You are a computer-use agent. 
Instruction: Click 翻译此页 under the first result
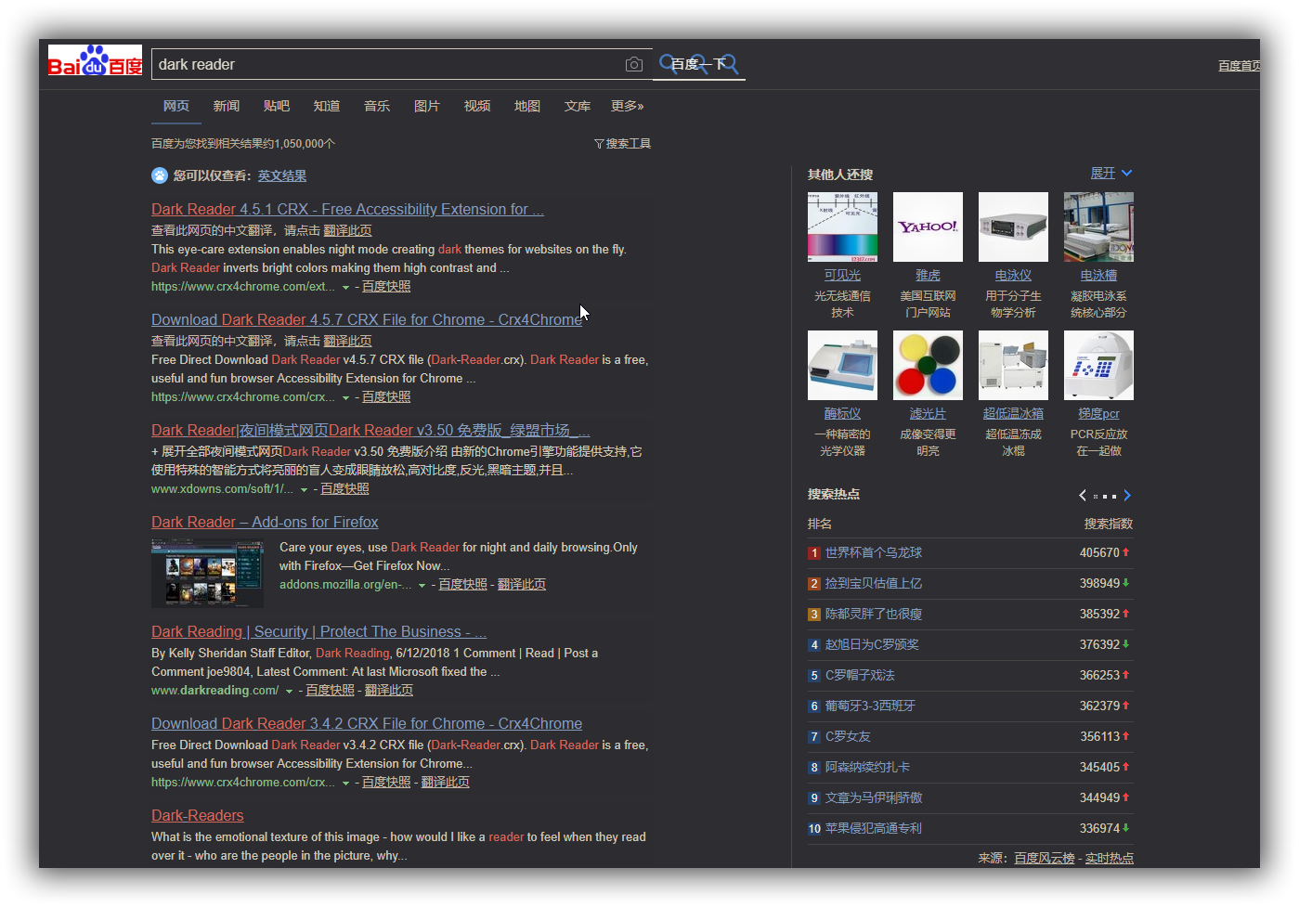point(347,231)
